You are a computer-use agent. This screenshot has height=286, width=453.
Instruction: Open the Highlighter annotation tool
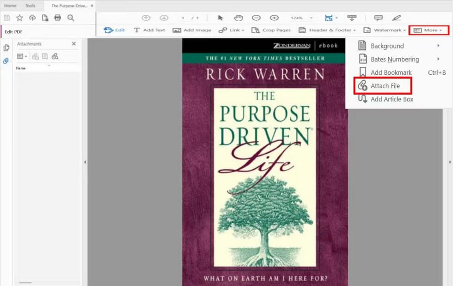point(397,18)
